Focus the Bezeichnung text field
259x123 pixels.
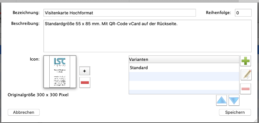coord(120,13)
